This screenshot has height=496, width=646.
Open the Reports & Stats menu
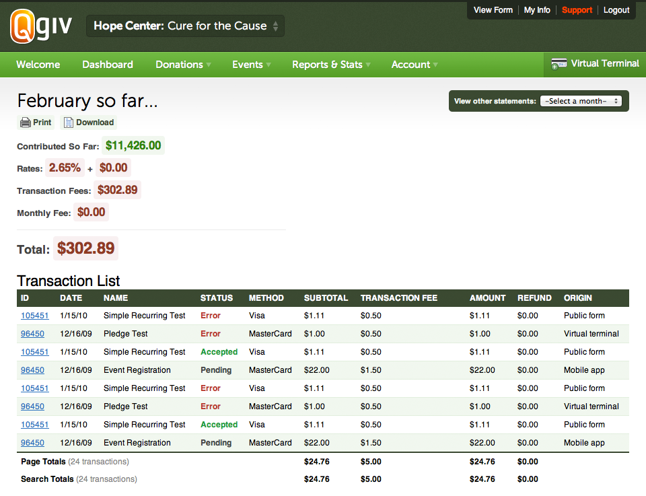[x=327, y=64]
